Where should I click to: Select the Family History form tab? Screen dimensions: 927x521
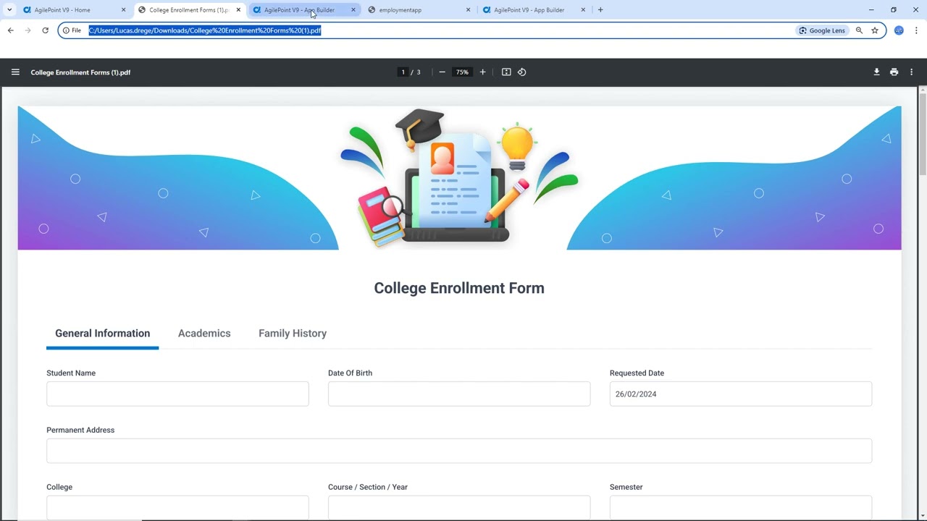(x=293, y=334)
